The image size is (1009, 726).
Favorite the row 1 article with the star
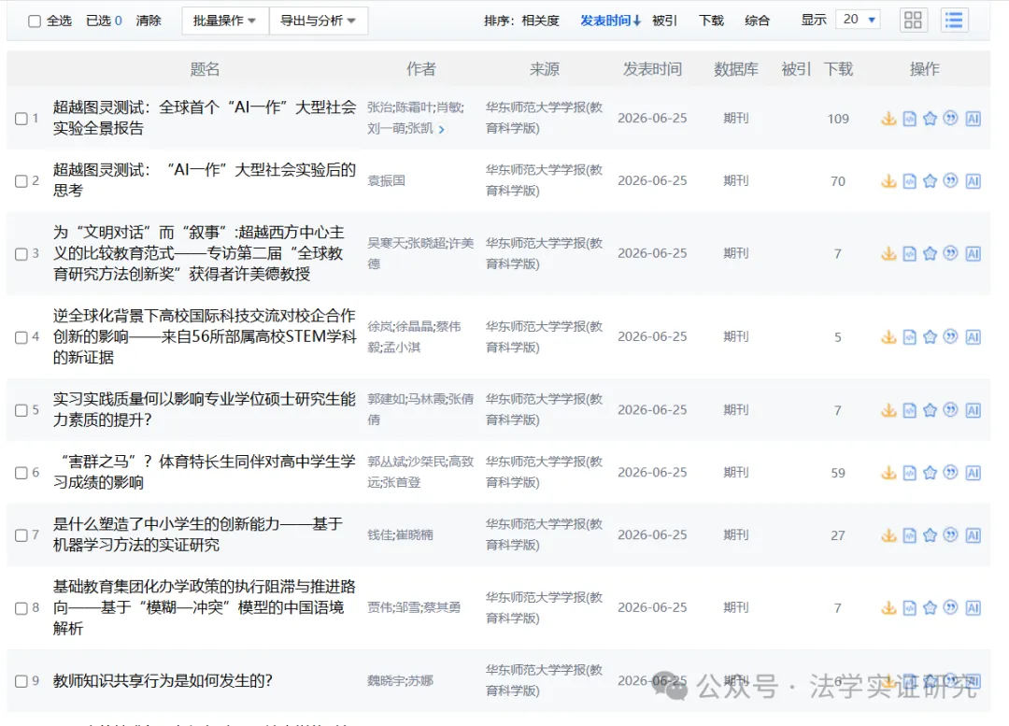[x=930, y=119]
